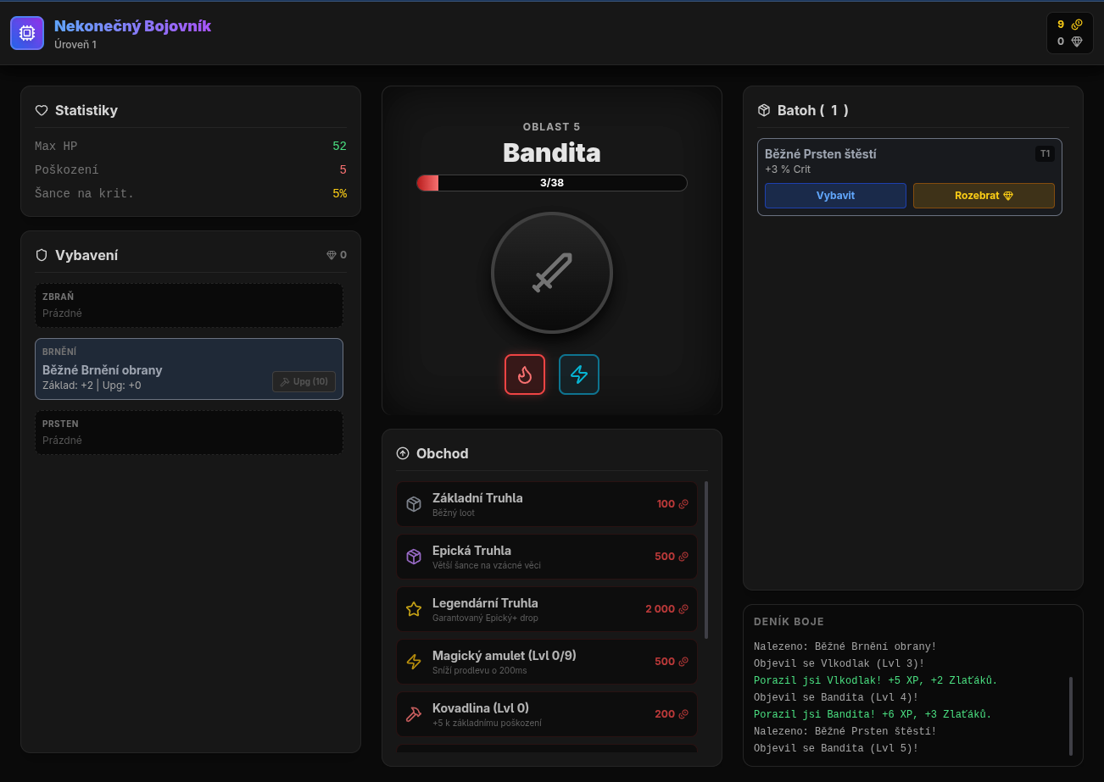Buy the Legendární Truhla chest
The image size is (1104, 782).
click(x=547, y=609)
